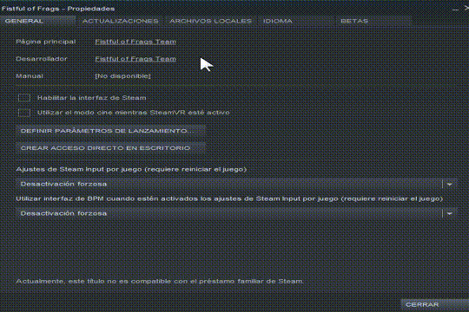
Task: Expand the Steam Input dropdown arrow
Action: pyautogui.click(x=449, y=185)
